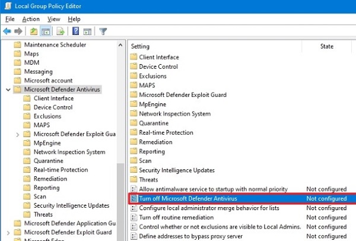Select Exclusions in the tree pane
Image resolution: width=356 pixels, height=241 pixels.
click(47, 116)
